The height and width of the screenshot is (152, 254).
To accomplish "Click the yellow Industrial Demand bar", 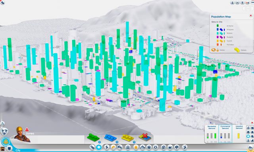I will 239,136.
